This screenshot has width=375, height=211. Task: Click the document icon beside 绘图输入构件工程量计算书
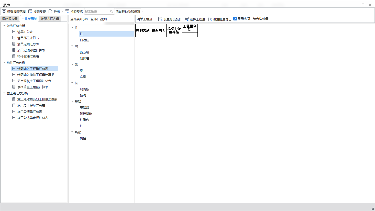click(14, 75)
